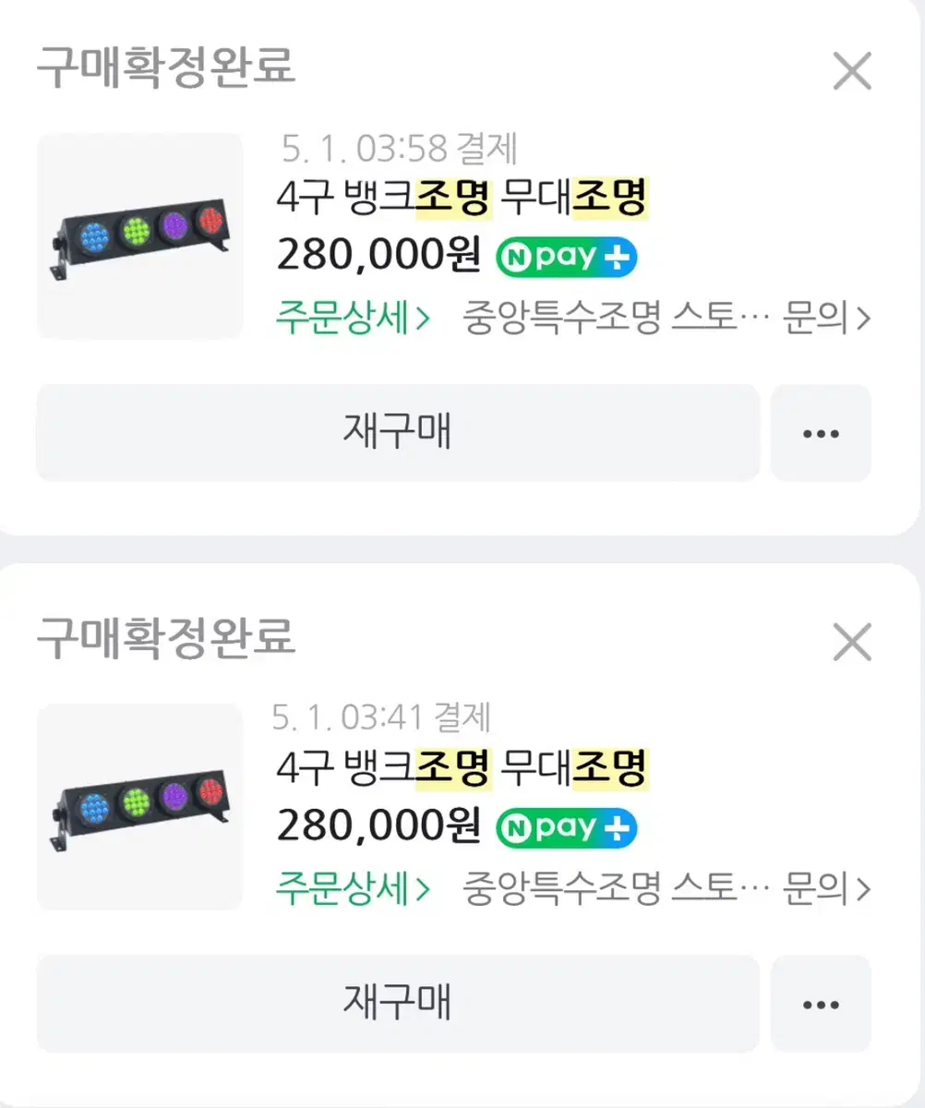Open the Npay+ badge on the 03:58 order
The height and width of the screenshot is (1108, 925).
pos(567,258)
